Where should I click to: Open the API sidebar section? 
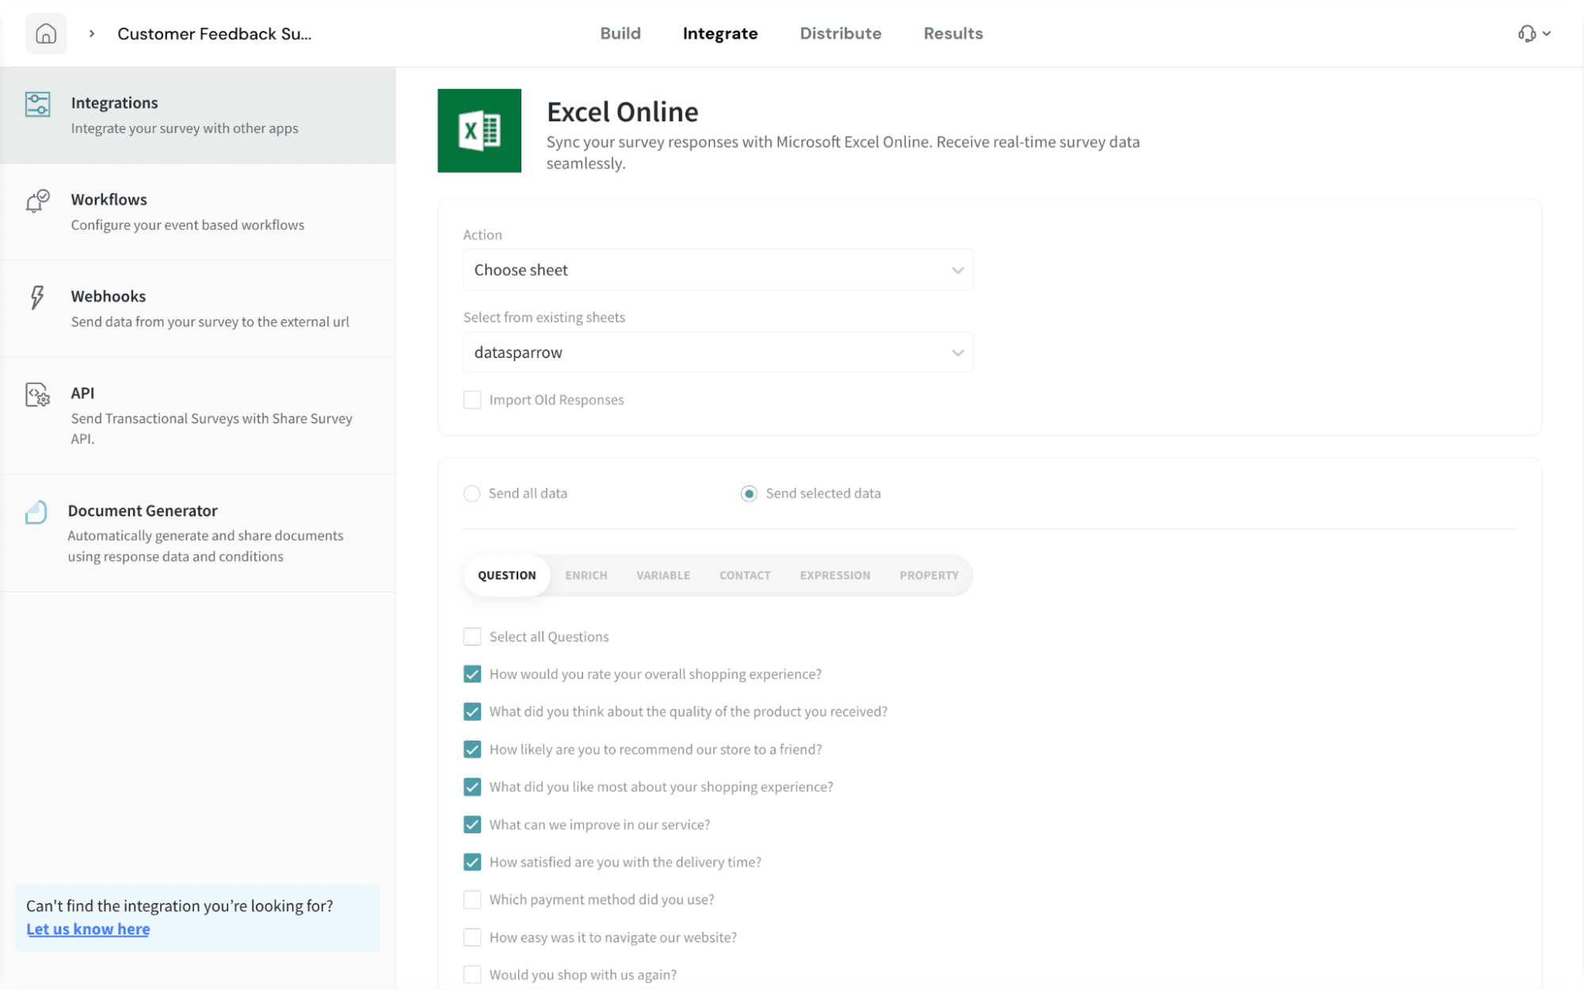click(x=198, y=415)
